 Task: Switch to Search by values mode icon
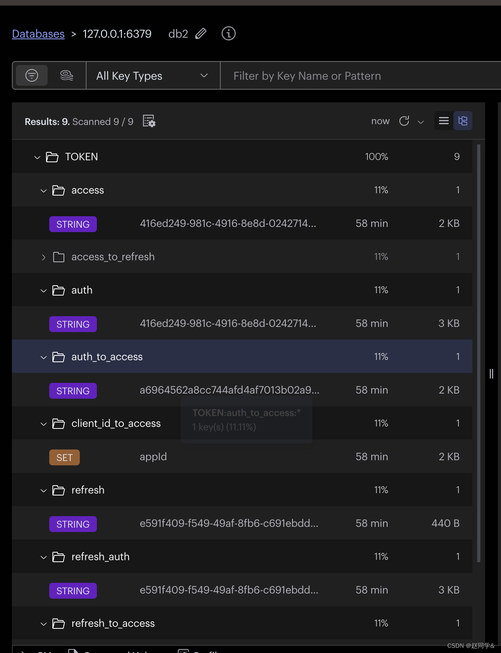tap(67, 75)
